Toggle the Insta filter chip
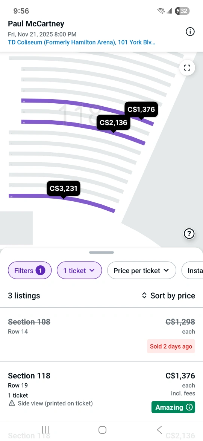This screenshot has height=441, width=203. click(x=192, y=270)
